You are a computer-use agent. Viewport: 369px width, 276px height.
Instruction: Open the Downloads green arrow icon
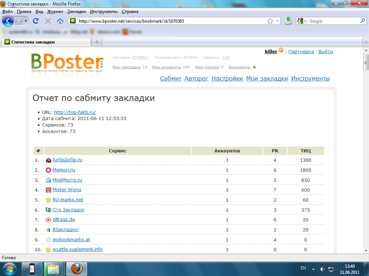point(288,21)
